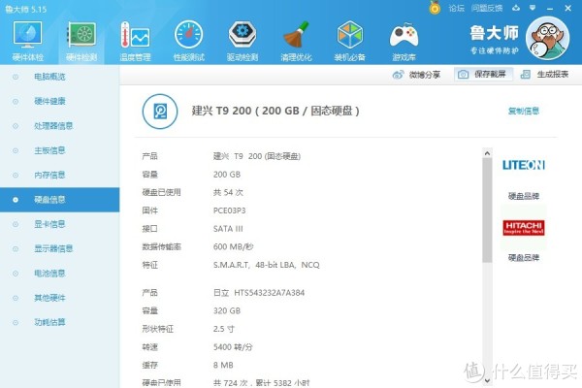Viewport: 582px width, 388px height.
Task: Open the 清理优化 cleanup broom icon
Action: (x=296, y=35)
